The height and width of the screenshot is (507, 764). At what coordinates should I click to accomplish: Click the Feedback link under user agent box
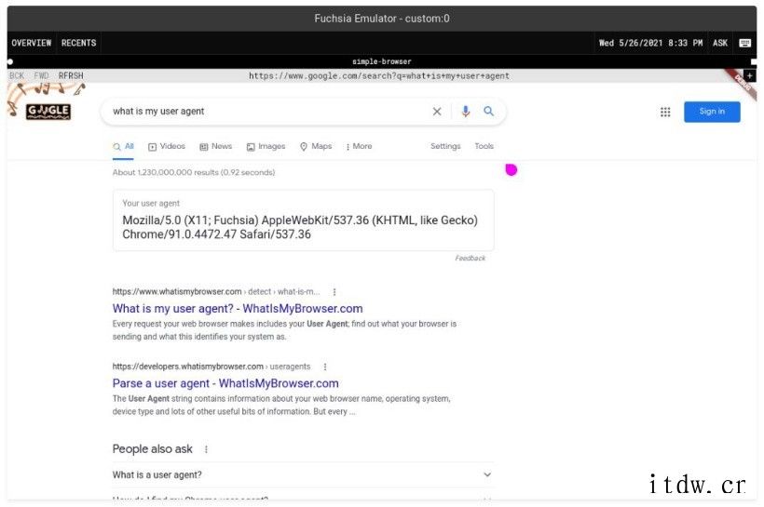471,258
